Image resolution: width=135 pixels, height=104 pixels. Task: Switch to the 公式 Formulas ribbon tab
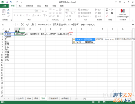point(39,6)
